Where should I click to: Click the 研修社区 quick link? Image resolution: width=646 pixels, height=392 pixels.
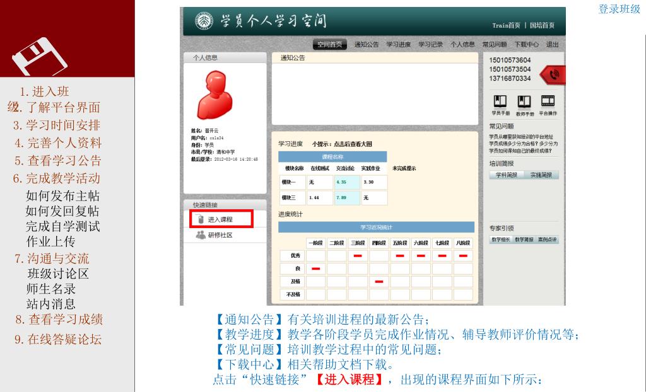click(220, 234)
